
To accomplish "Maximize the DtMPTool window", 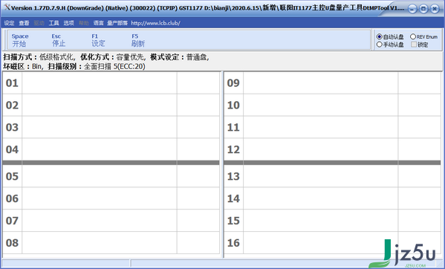I will coord(423,9).
